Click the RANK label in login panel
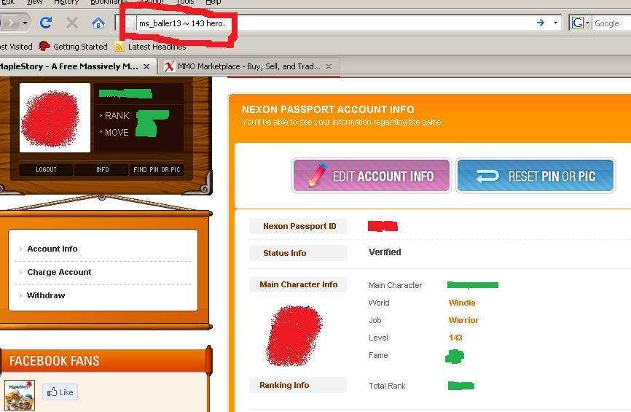The image size is (631, 412). [x=117, y=116]
